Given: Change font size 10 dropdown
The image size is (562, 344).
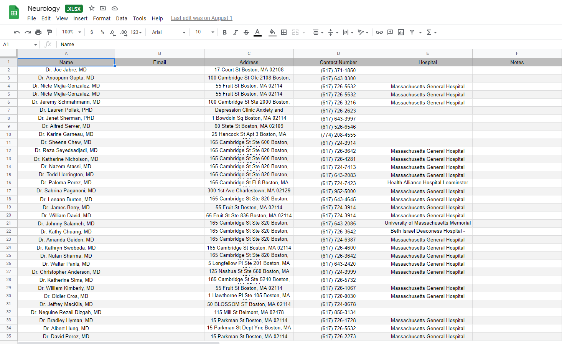Looking at the screenshot, I should point(204,32).
